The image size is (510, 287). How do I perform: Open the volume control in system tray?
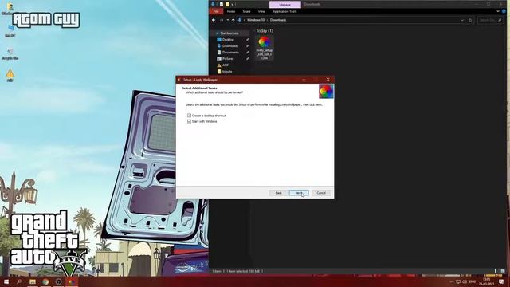tap(465, 281)
